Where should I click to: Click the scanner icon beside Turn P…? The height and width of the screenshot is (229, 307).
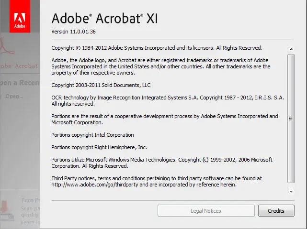point(7,211)
